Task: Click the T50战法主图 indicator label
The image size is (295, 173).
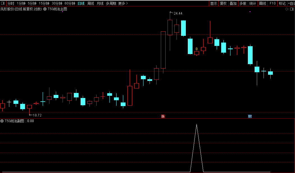Action: pyautogui.click(x=57, y=9)
